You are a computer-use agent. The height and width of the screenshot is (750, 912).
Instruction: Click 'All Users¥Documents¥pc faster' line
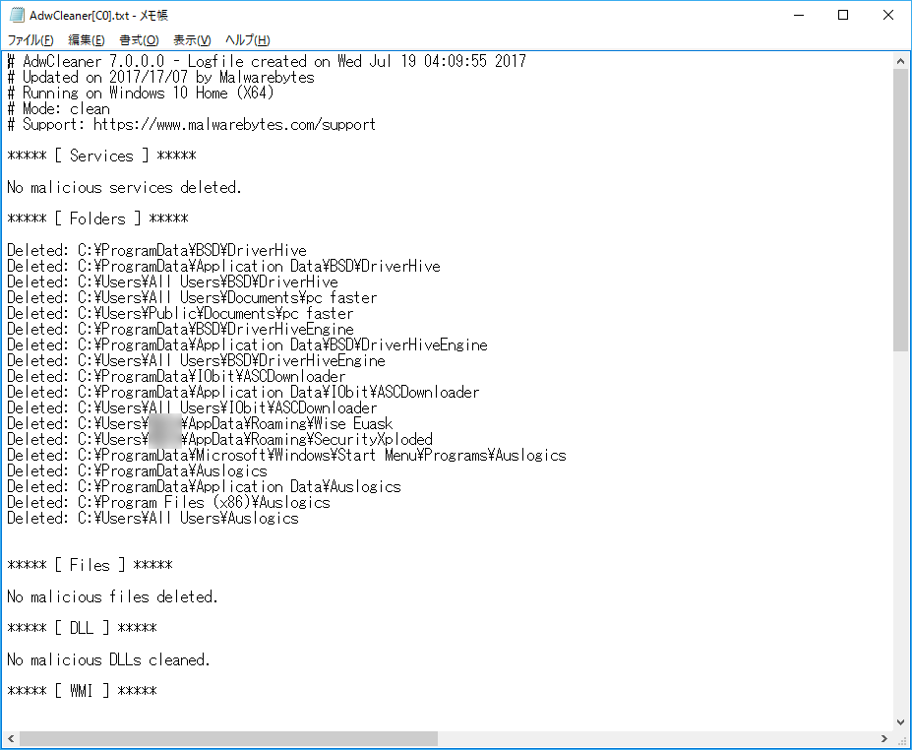[192, 297]
